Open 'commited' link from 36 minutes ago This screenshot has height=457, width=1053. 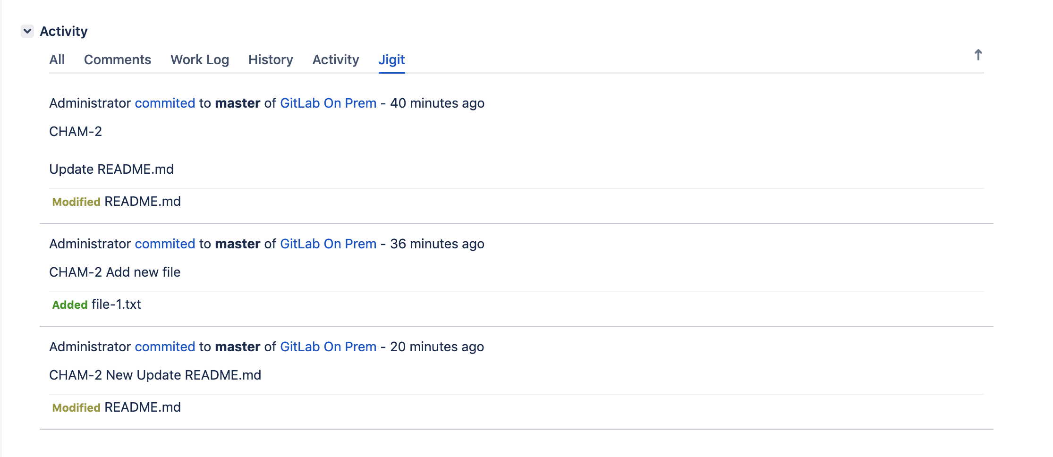(165, 244)
